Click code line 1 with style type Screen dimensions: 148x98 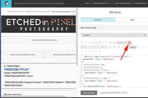point(107,56)
